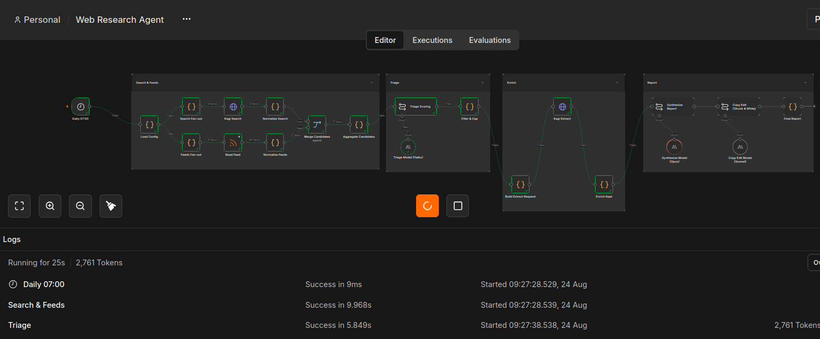
Task: Select the Normalize Search code node
Action: tap(275, 106)
